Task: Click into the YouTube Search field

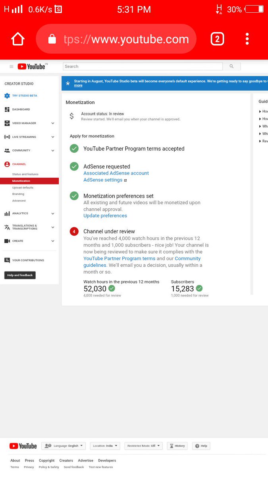Action: [143, 66]
